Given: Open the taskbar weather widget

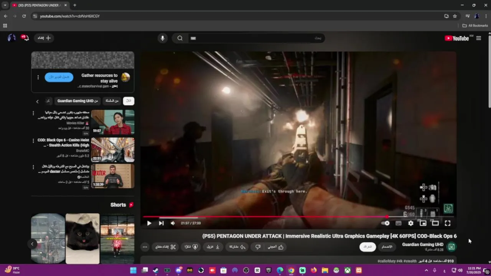Looking at the screenshot, I should coord(12,270).
